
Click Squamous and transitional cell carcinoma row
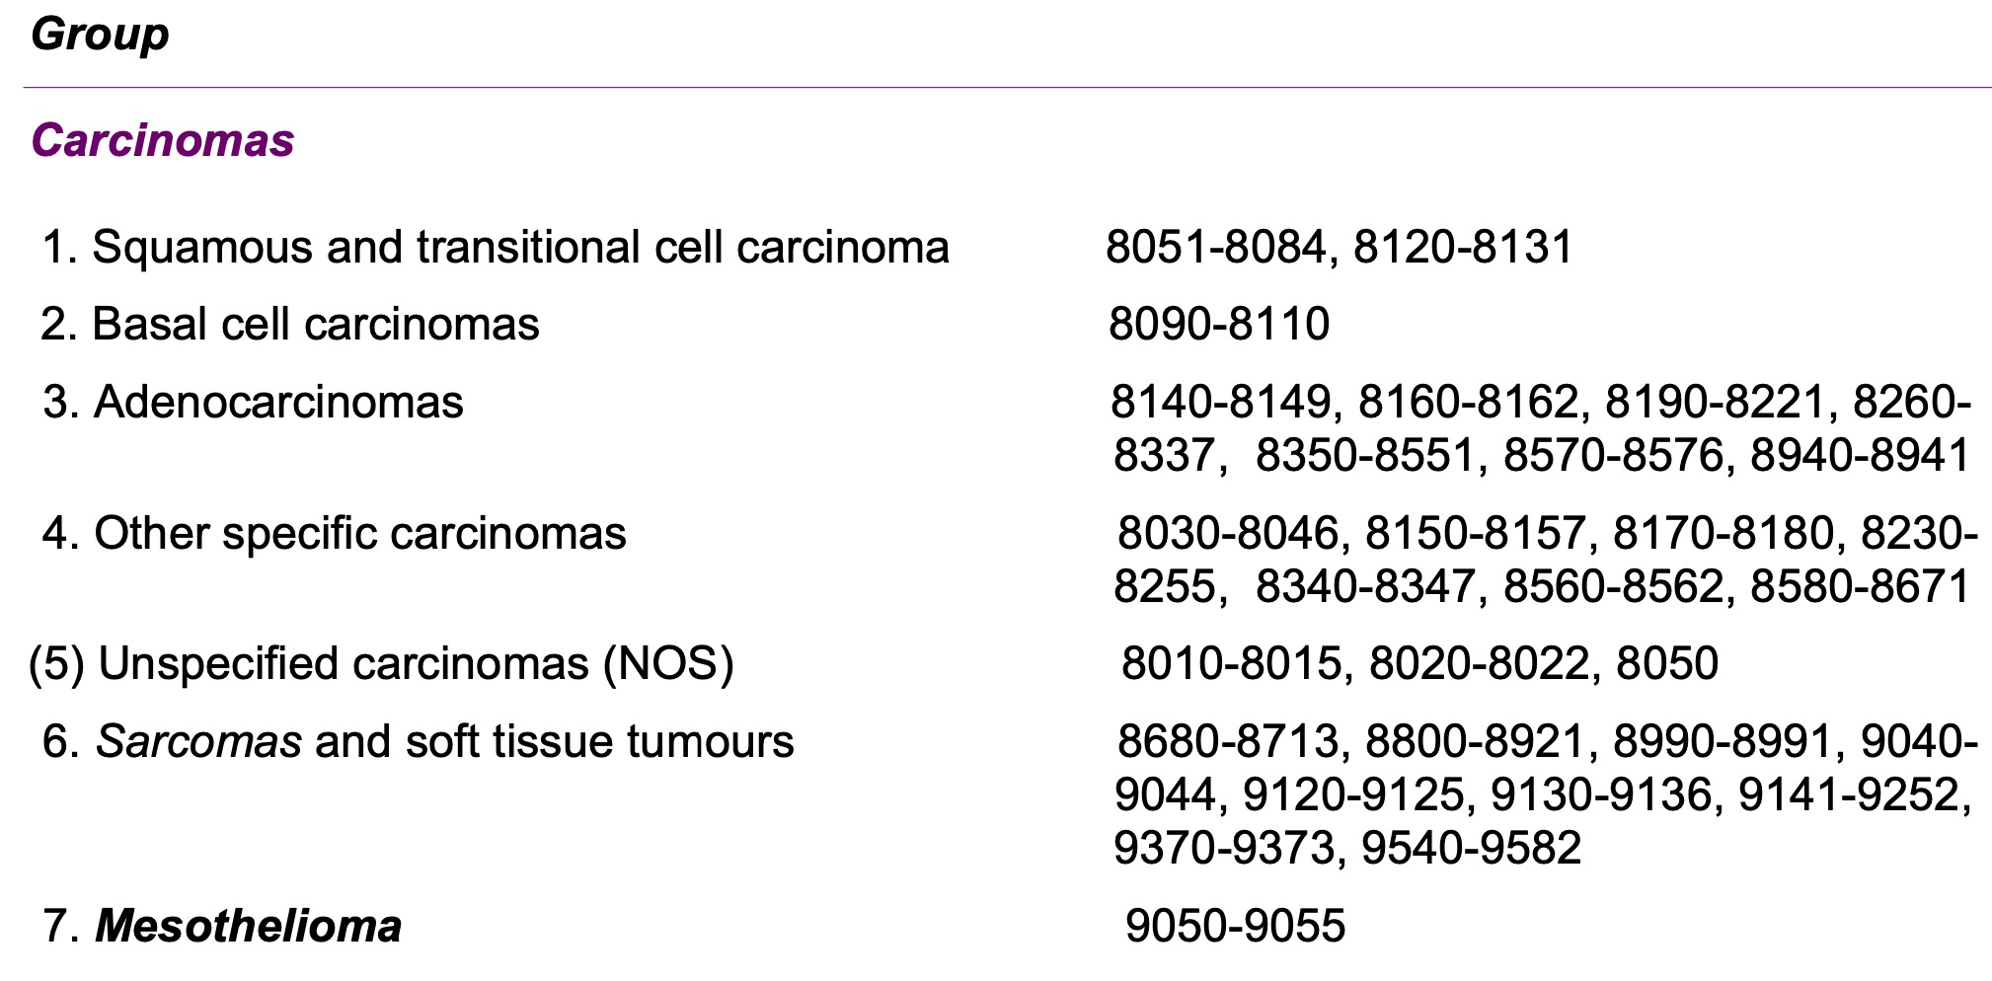(496, 247)
